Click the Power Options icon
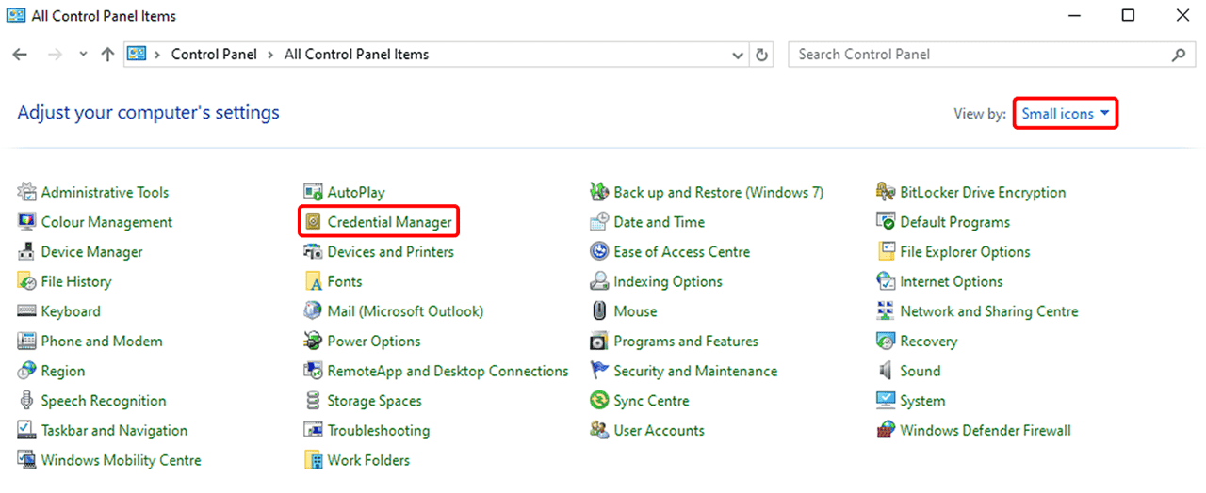 click(x=313, y=342)
